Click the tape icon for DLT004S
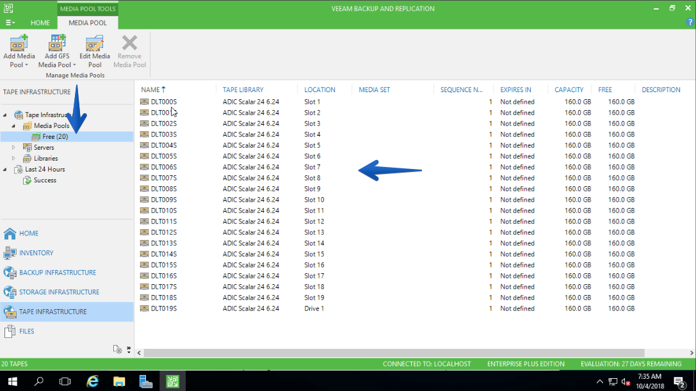This screenshot has height=391, width=696. (144, 145)
